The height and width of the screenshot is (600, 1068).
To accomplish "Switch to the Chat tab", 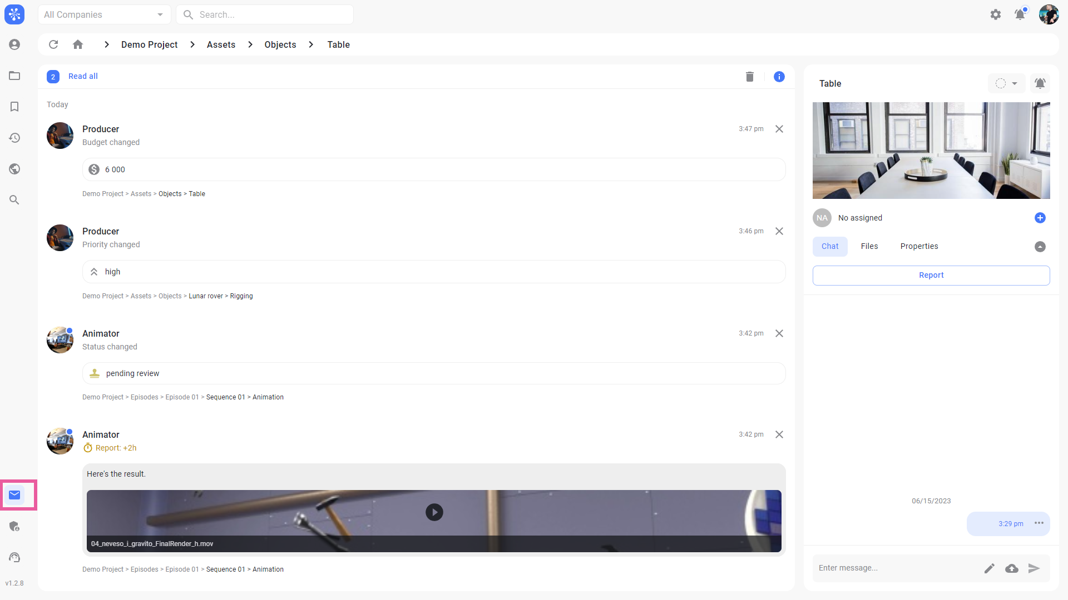I will [x=830, y=246].
